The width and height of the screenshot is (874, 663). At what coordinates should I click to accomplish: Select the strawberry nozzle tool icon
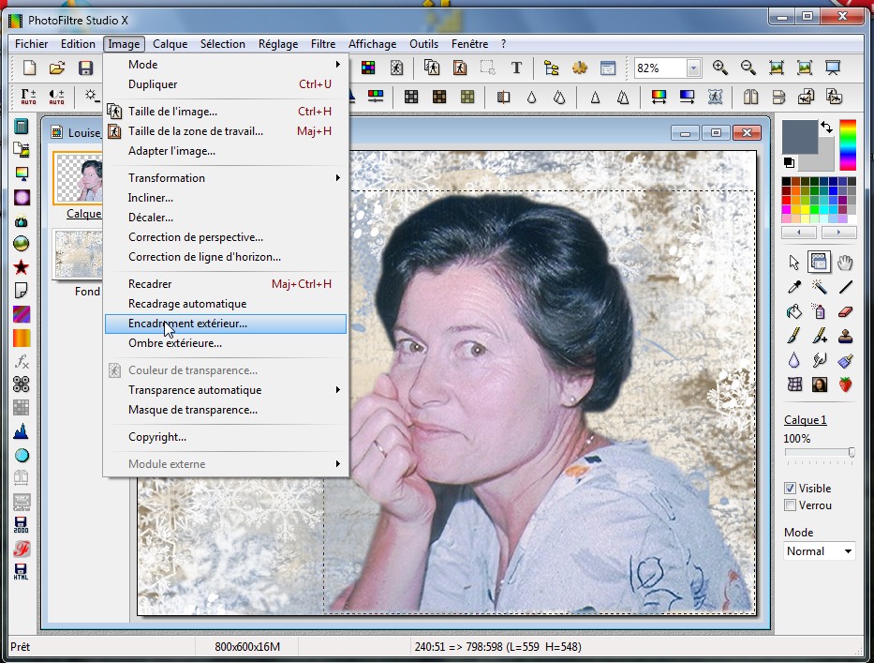tap(845, 384)
